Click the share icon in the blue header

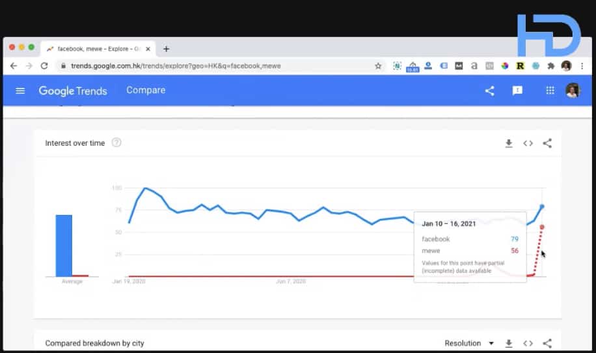click(490, 91)
